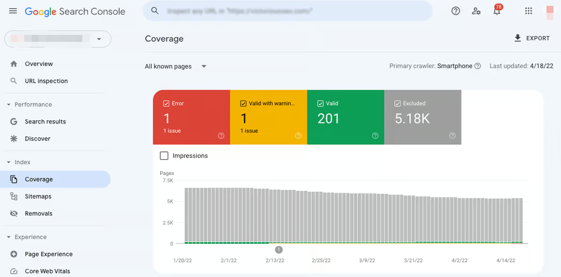Open the Google apps grid

528,11
